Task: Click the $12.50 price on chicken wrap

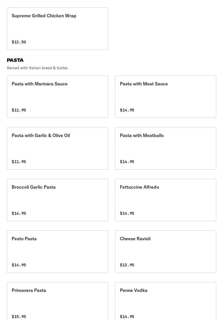Action: point(19,42)
